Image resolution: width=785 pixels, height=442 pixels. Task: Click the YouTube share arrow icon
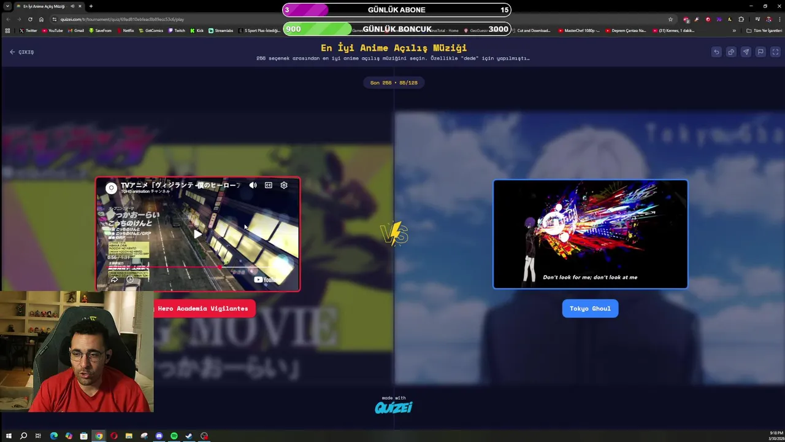point(114,280)
